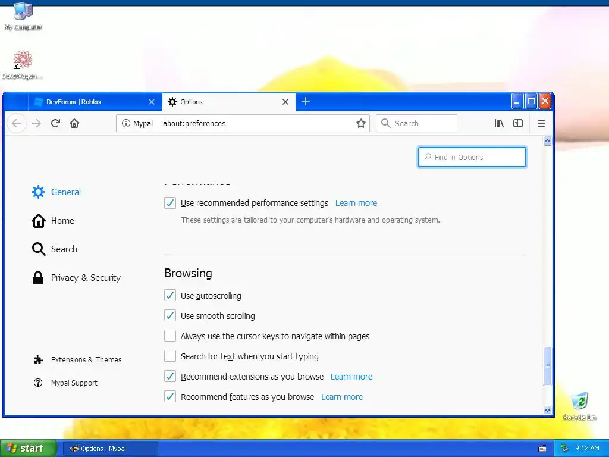Screen dimensions: 609x457
Task: Enable Search for text when you start typing
Action: click(170, 356)
